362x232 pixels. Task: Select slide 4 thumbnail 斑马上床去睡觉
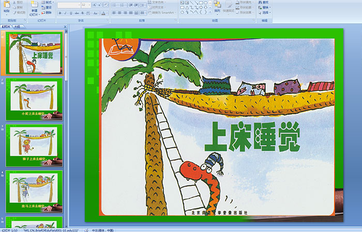tap(34, 192)
